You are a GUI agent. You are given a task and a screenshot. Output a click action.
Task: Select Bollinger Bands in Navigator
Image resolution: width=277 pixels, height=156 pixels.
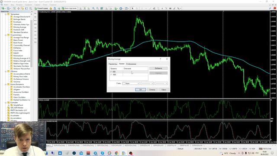click(19, 19)
